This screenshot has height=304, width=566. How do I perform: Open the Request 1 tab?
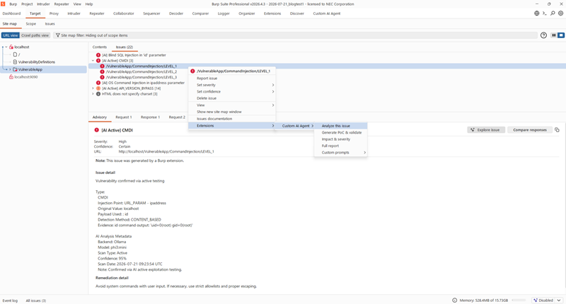coord(123,117)
